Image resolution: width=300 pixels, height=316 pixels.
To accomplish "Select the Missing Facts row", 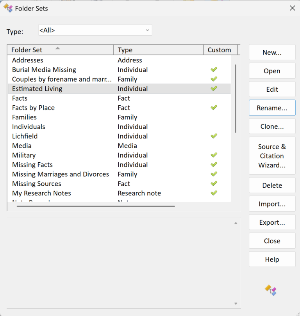I will point(119,165).
